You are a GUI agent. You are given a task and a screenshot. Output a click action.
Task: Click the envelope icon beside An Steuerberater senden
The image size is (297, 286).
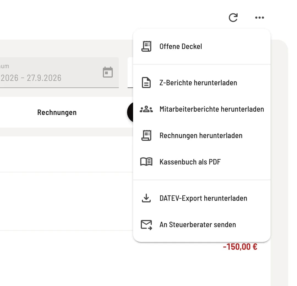[146, 225]
